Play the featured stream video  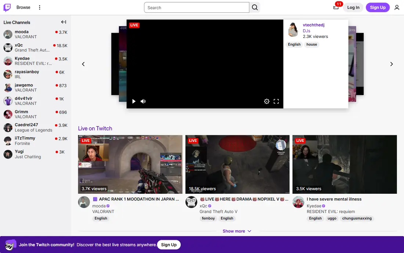pos(134,101)
